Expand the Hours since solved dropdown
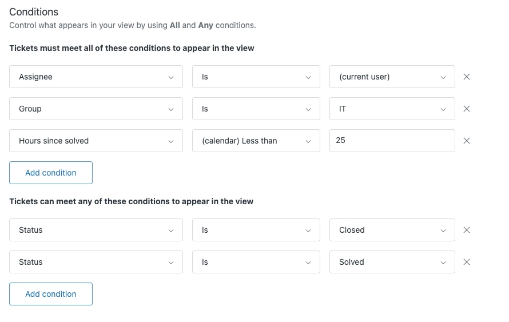The image size is (509, 322). [x=96, y=141]
